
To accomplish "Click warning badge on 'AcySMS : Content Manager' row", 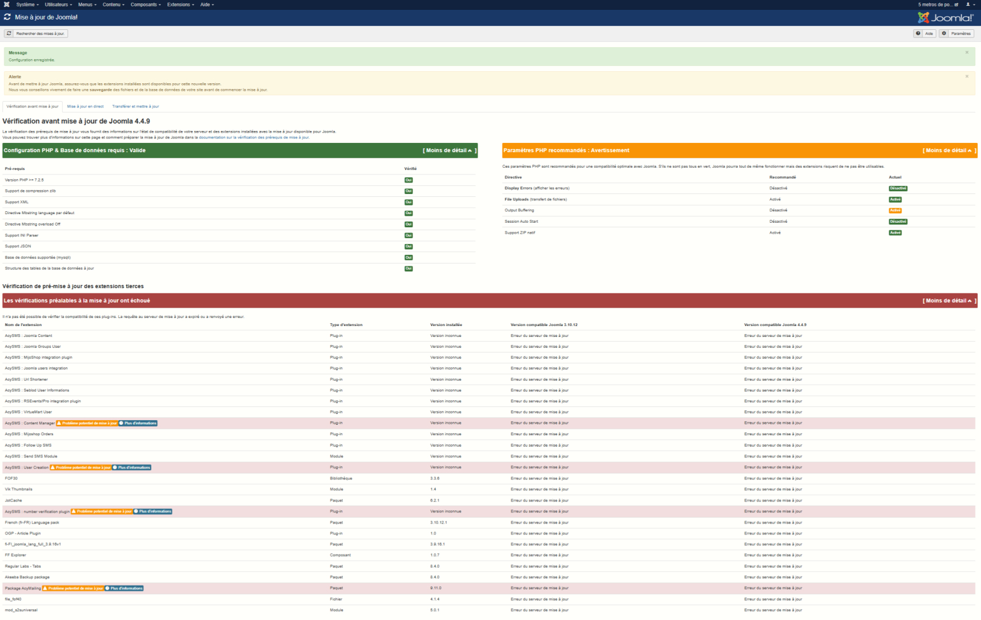I will click(x=87, y=423).
